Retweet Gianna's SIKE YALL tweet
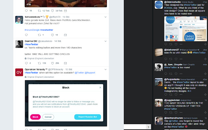Image resolution: width=208 pixels, height=130 pixels. click(x=39, y=63)
